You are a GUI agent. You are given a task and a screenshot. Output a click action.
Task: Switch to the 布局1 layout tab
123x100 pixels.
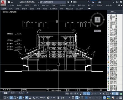pyautogui.click(x=13, y=93)
